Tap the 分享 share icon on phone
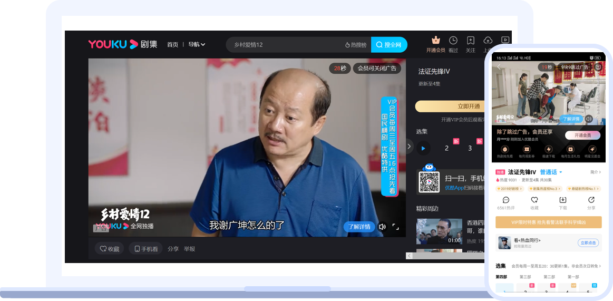 pos(591,200)
